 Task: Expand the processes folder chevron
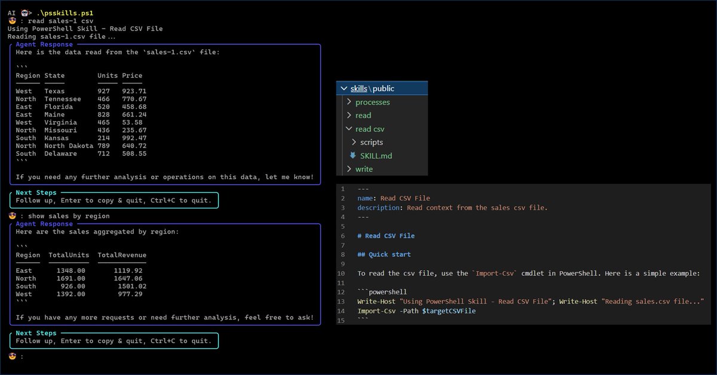[349, 102]
